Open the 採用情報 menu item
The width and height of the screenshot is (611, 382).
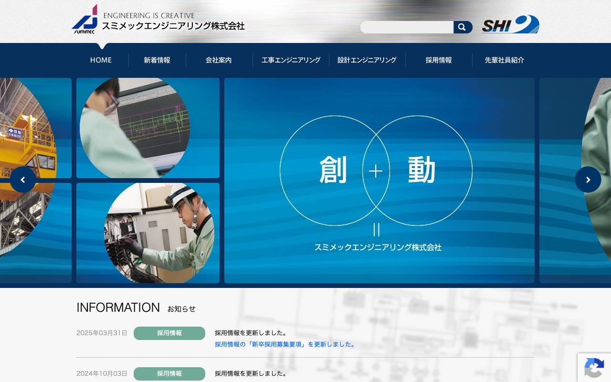tap(439, 60)
